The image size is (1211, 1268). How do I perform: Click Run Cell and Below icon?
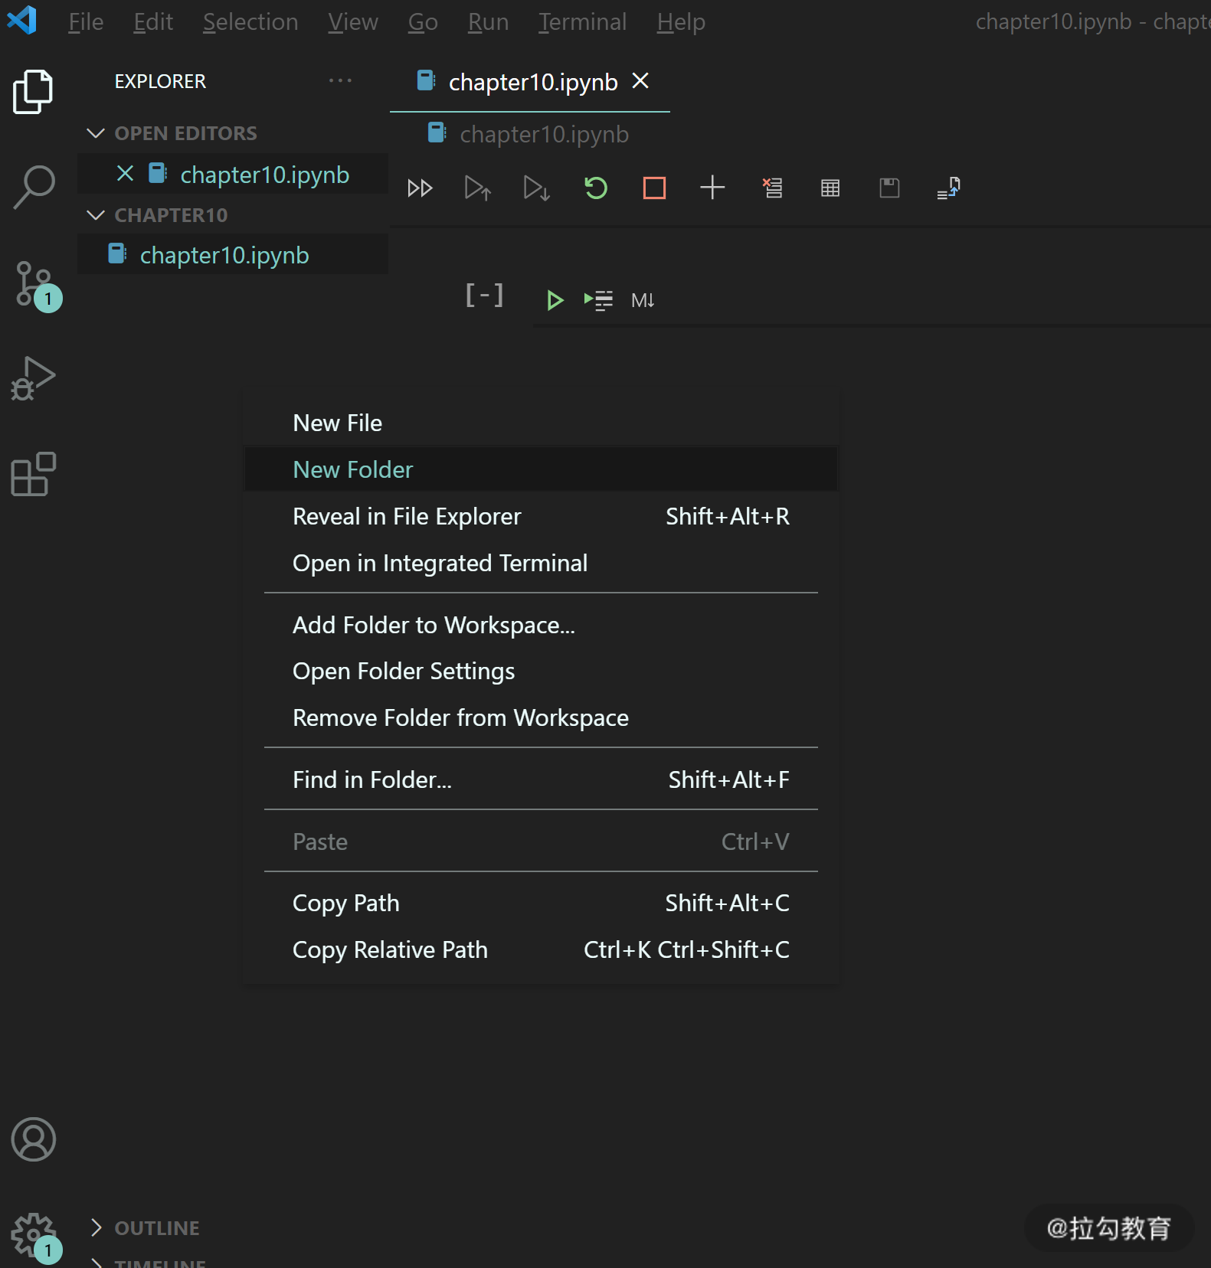click(x=536, y=188)
